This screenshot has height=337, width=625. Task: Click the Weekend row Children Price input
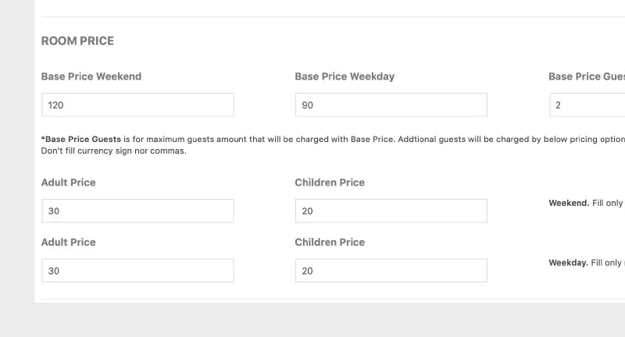pyautogui.click(x=391, y=211)
